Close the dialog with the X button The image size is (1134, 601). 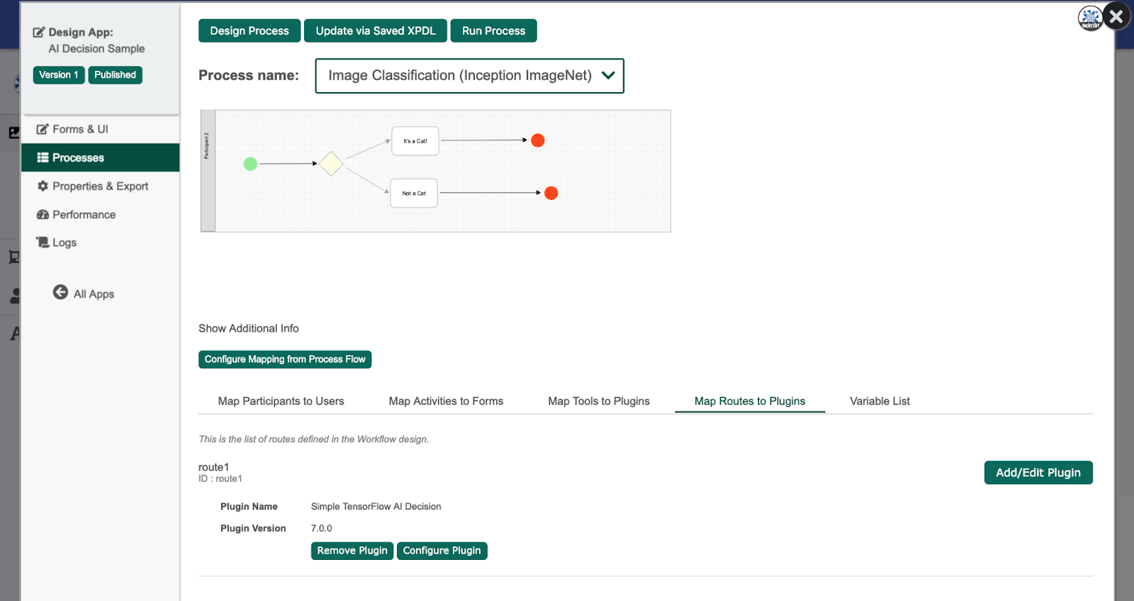coord(1117,16)
